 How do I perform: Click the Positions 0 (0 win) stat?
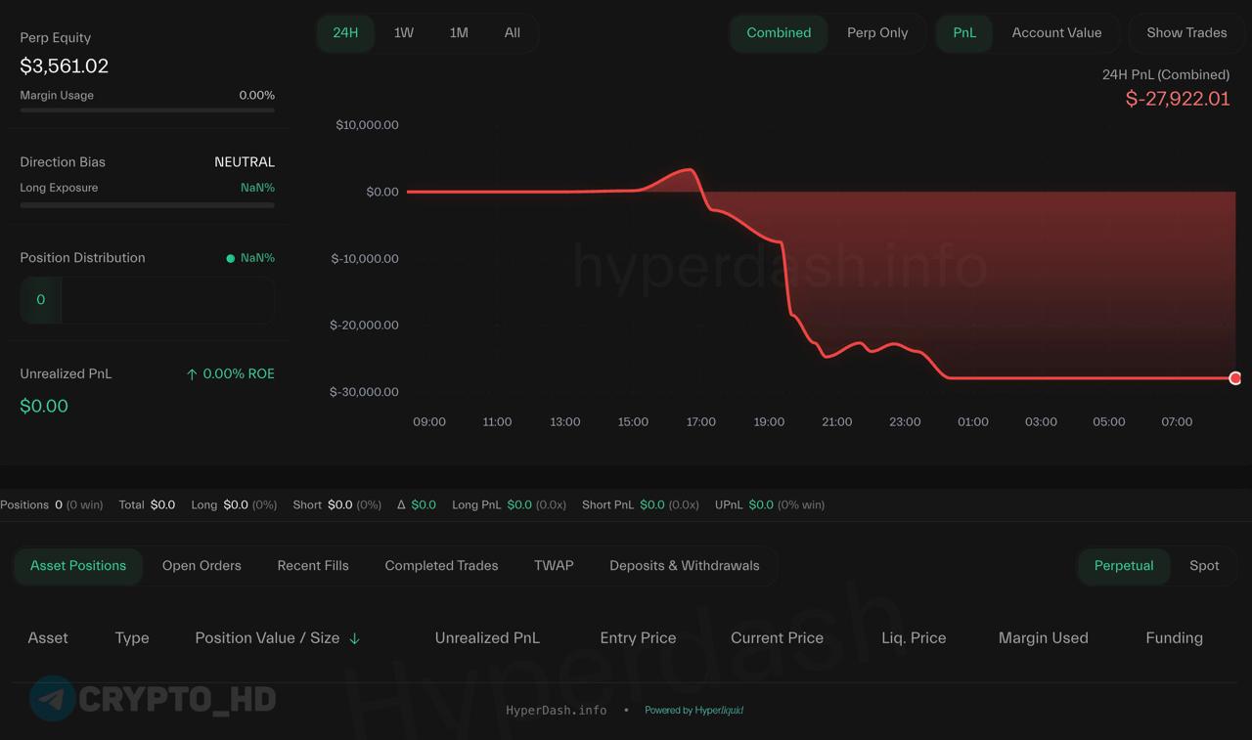point(51,505)
